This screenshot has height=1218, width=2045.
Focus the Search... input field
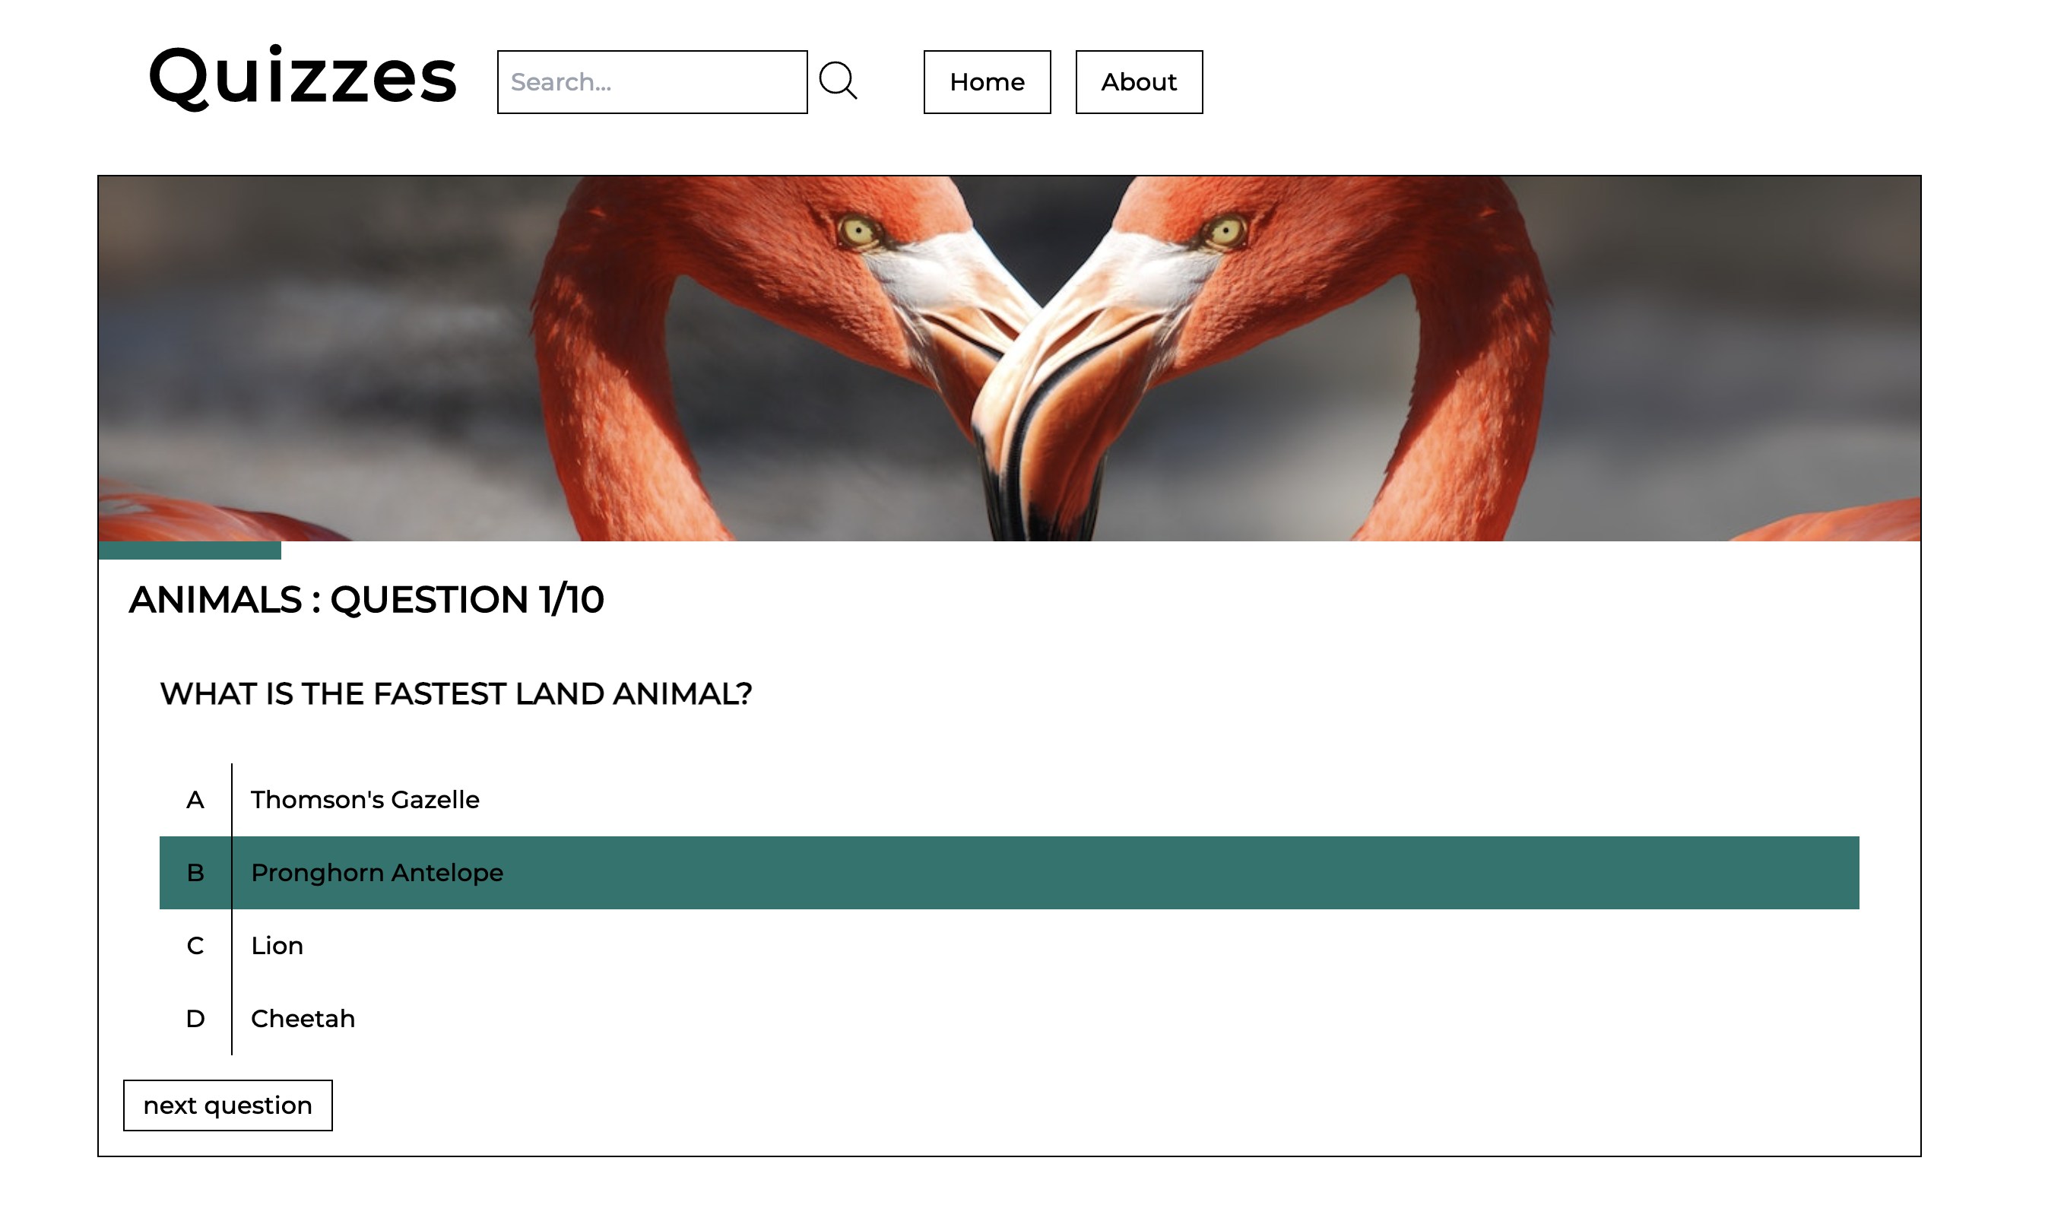652,82
